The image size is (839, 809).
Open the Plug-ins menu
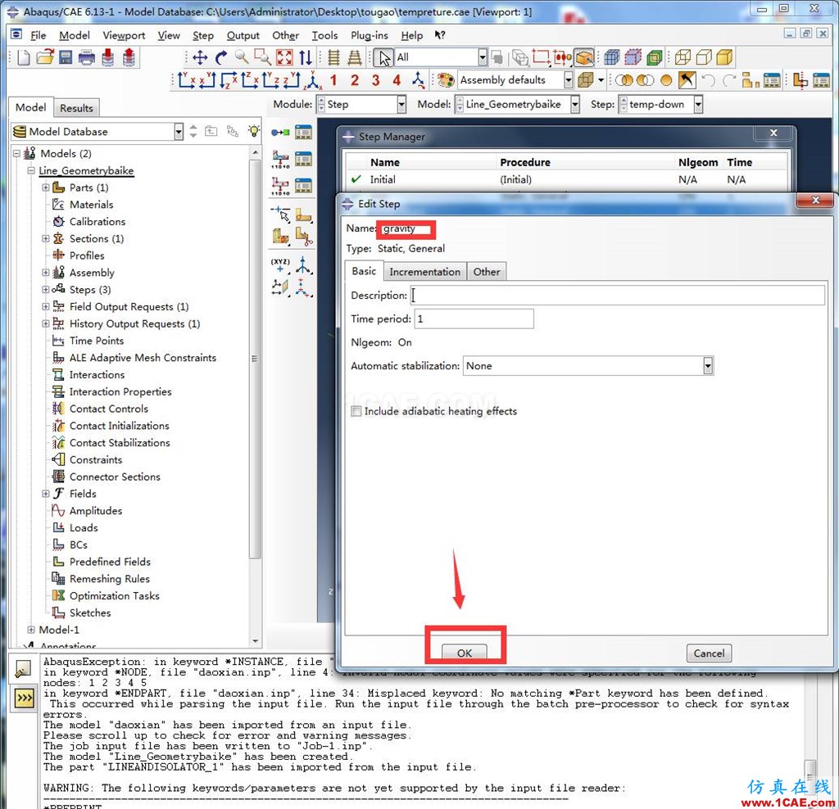pyautogui.click(x=370, y=35)
